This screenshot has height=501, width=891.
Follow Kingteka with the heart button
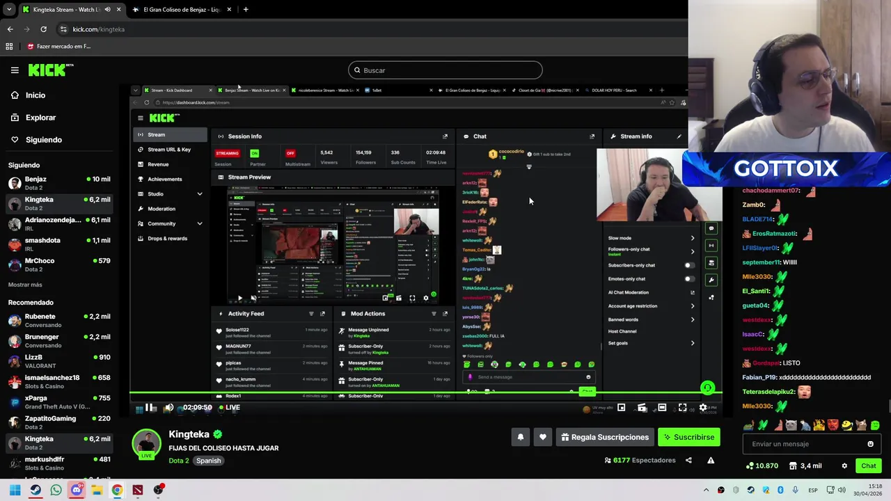point(543,437)
